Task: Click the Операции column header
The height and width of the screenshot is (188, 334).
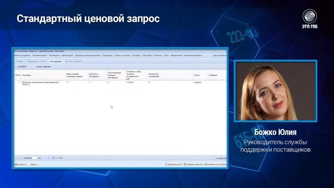Action: 217,75
